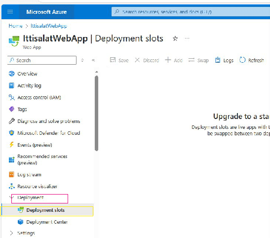This screenshot has width=270, height=238.
Task: Click the Events lightning bolt icon
Action: click(x=11, y=145)
